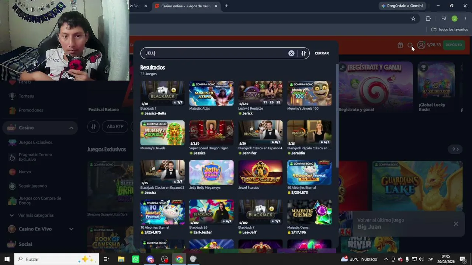The width and height of the screenshot is (472, 265).
Task: Select Blackjack Clasico en Espanol 4 table
Action: pos(260,133)
